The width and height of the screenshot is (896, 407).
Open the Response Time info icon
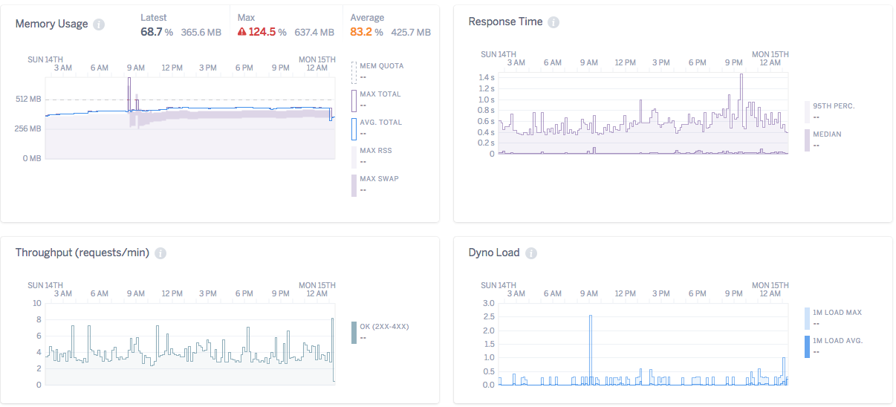pyautogui.click(x=553, y=22)
